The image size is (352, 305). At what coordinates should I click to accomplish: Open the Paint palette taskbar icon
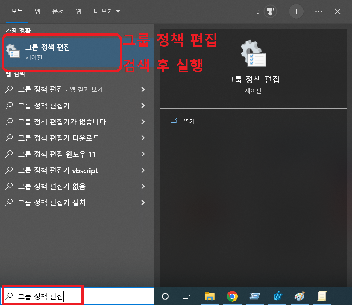[x=300, y=296]
